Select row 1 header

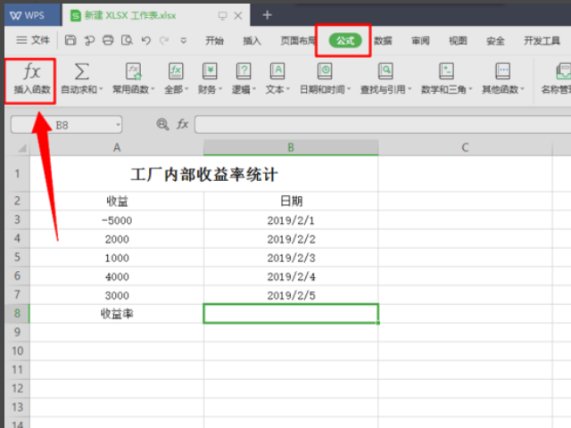tap(17, 174)
